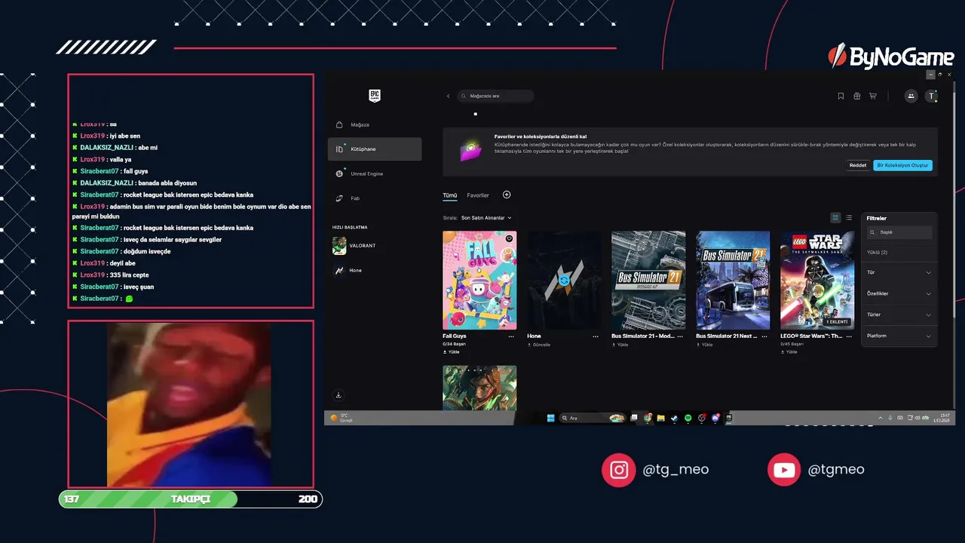965x543 pixels.
Task: Open the downloads icon at sidebar bottom
Action: [x=339, y=394]
